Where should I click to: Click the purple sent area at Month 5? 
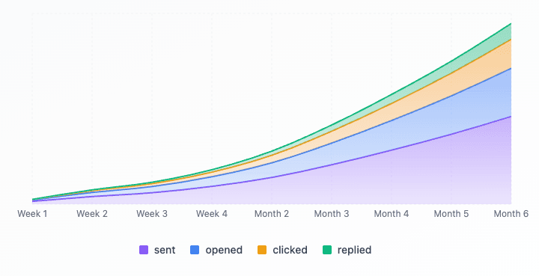click(451, 170)
